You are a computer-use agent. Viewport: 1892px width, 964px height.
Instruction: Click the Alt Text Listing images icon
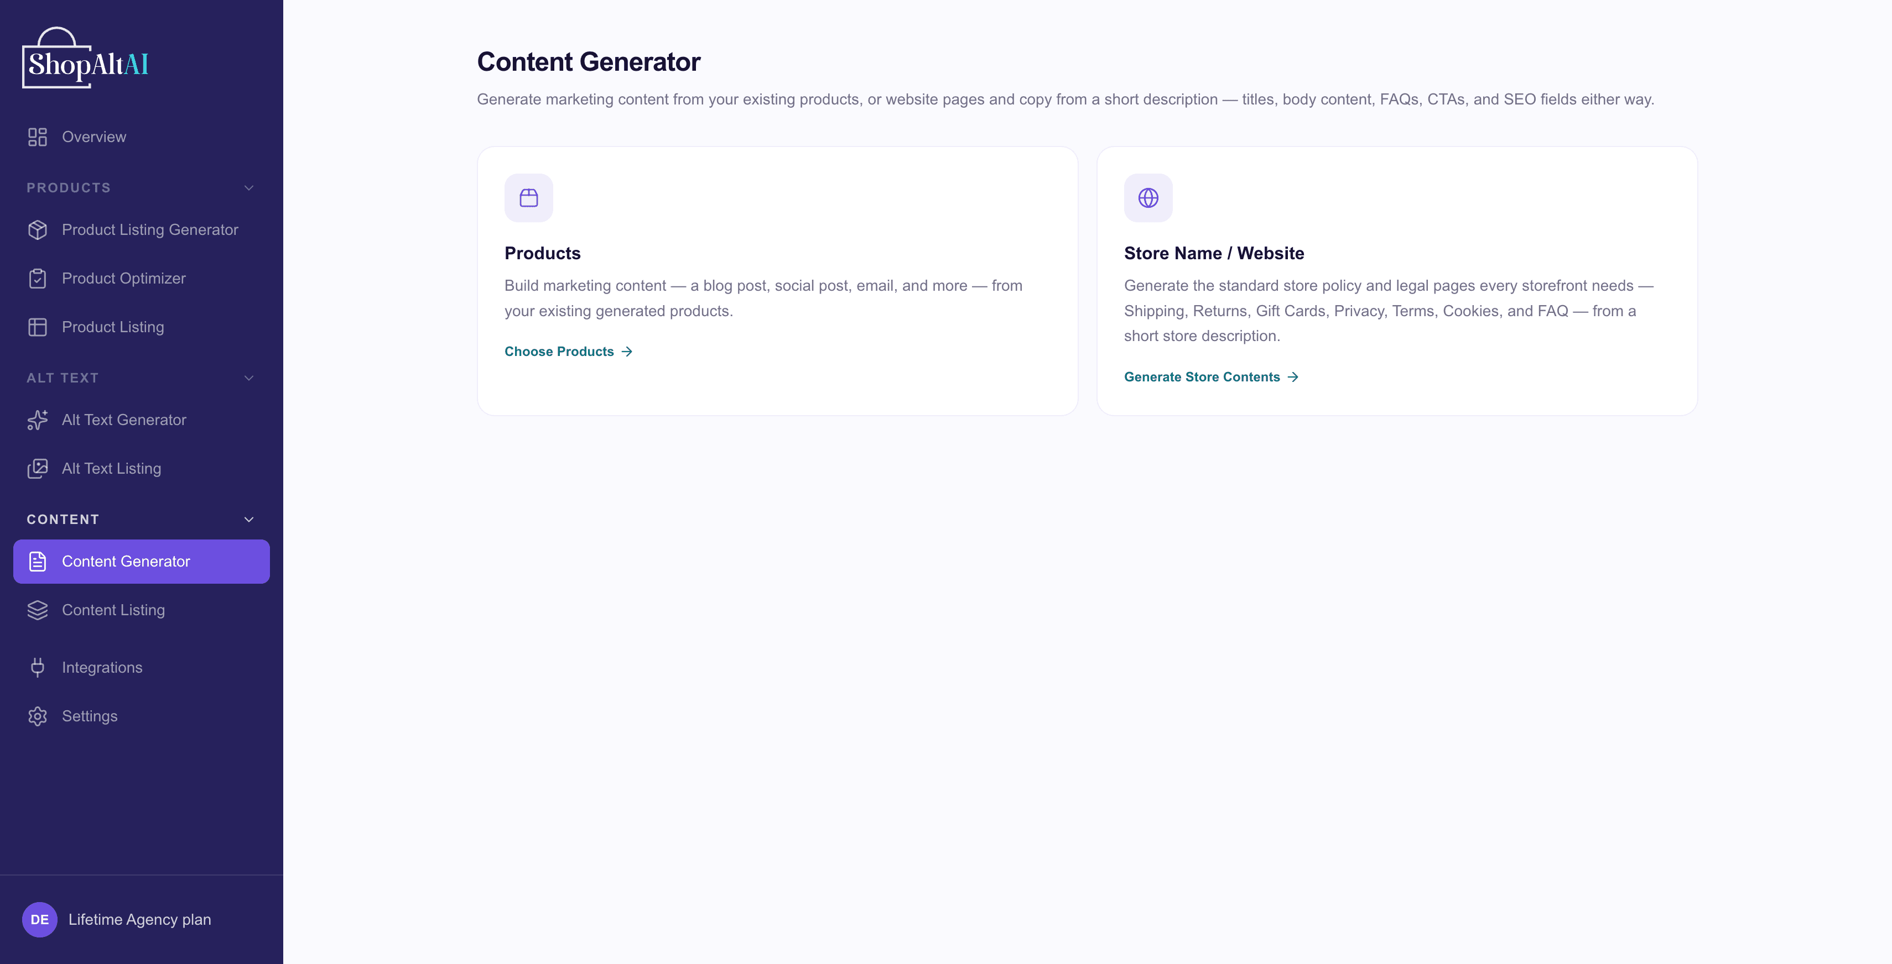[38, 469]
